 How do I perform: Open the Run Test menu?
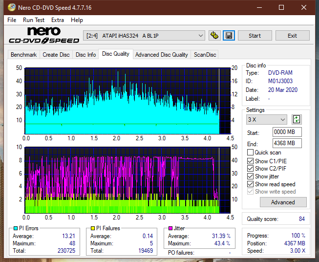pos(34,20)
